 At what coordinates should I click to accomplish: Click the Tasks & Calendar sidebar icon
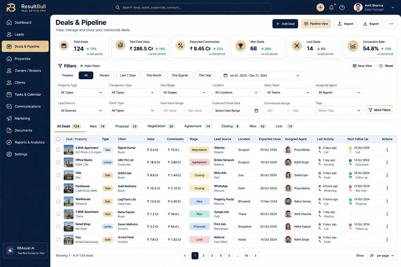9,94
